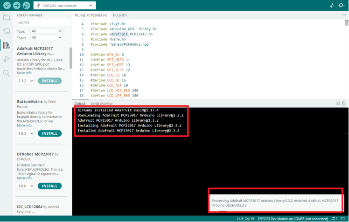
Task: Expand the library Type filter dropdown
Action: [x=46, y=31]
